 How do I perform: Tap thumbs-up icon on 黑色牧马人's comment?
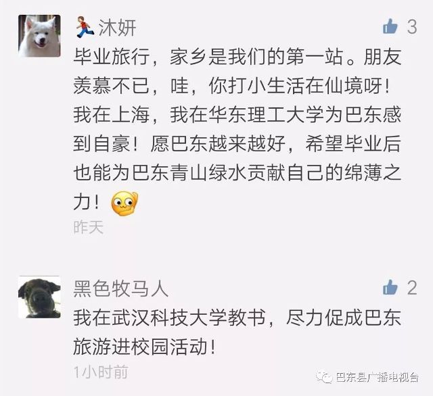pyautogui.click(x=390, y=287)
